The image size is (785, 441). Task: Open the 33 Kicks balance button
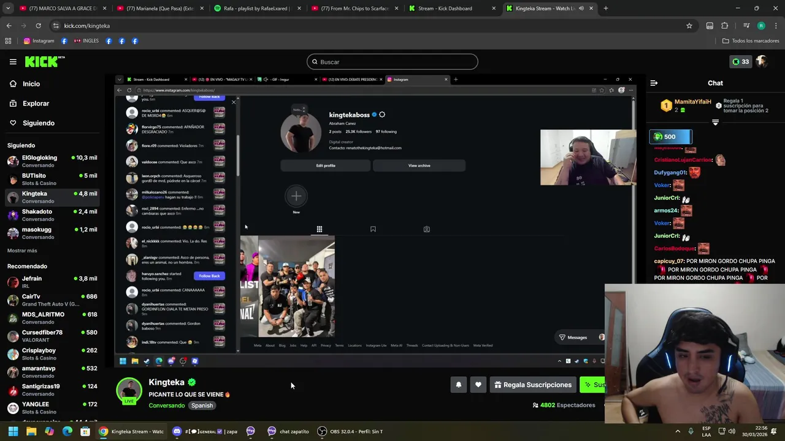coord(740,61)
